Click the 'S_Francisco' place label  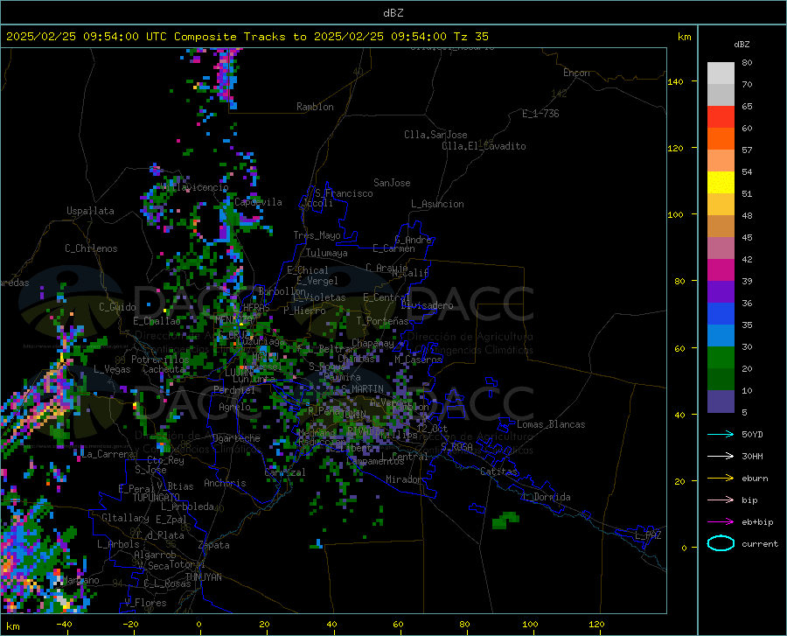coord(344,193)
